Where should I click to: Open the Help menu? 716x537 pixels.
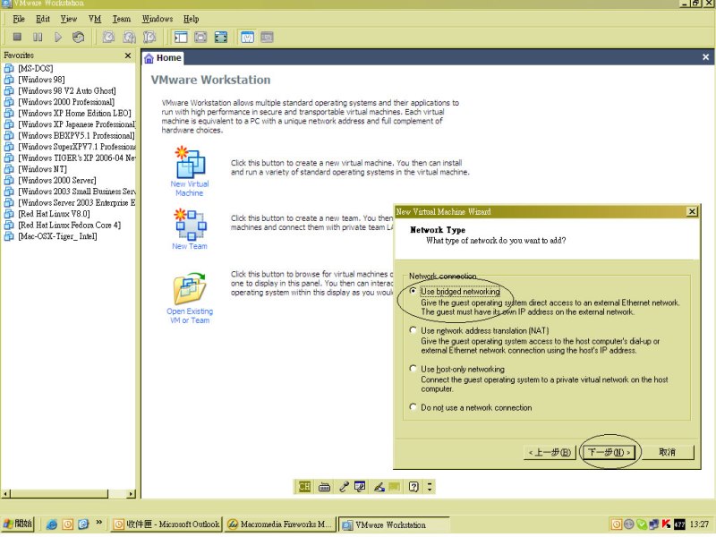coord(191,19)
